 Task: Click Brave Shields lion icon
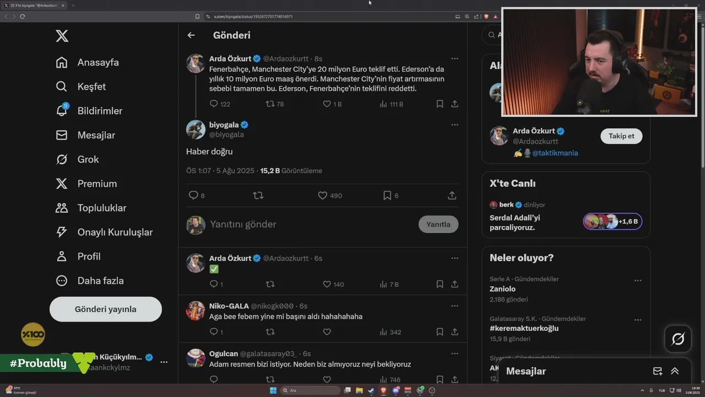pyautogui.click(x=486, y=17)
